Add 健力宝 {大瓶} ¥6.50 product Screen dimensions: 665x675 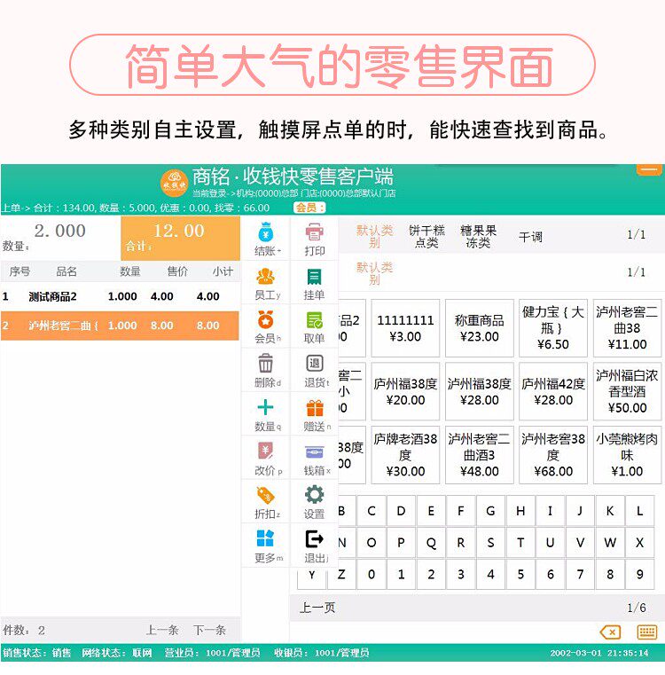[553, 328]
